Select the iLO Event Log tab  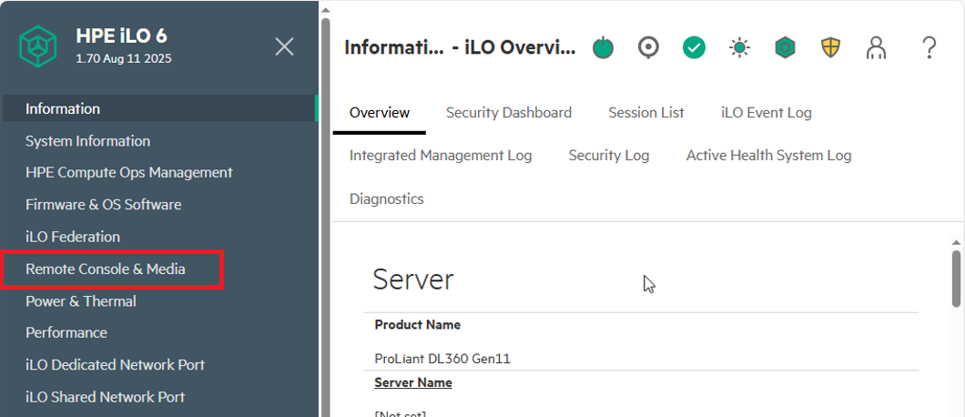click(766, 113)
